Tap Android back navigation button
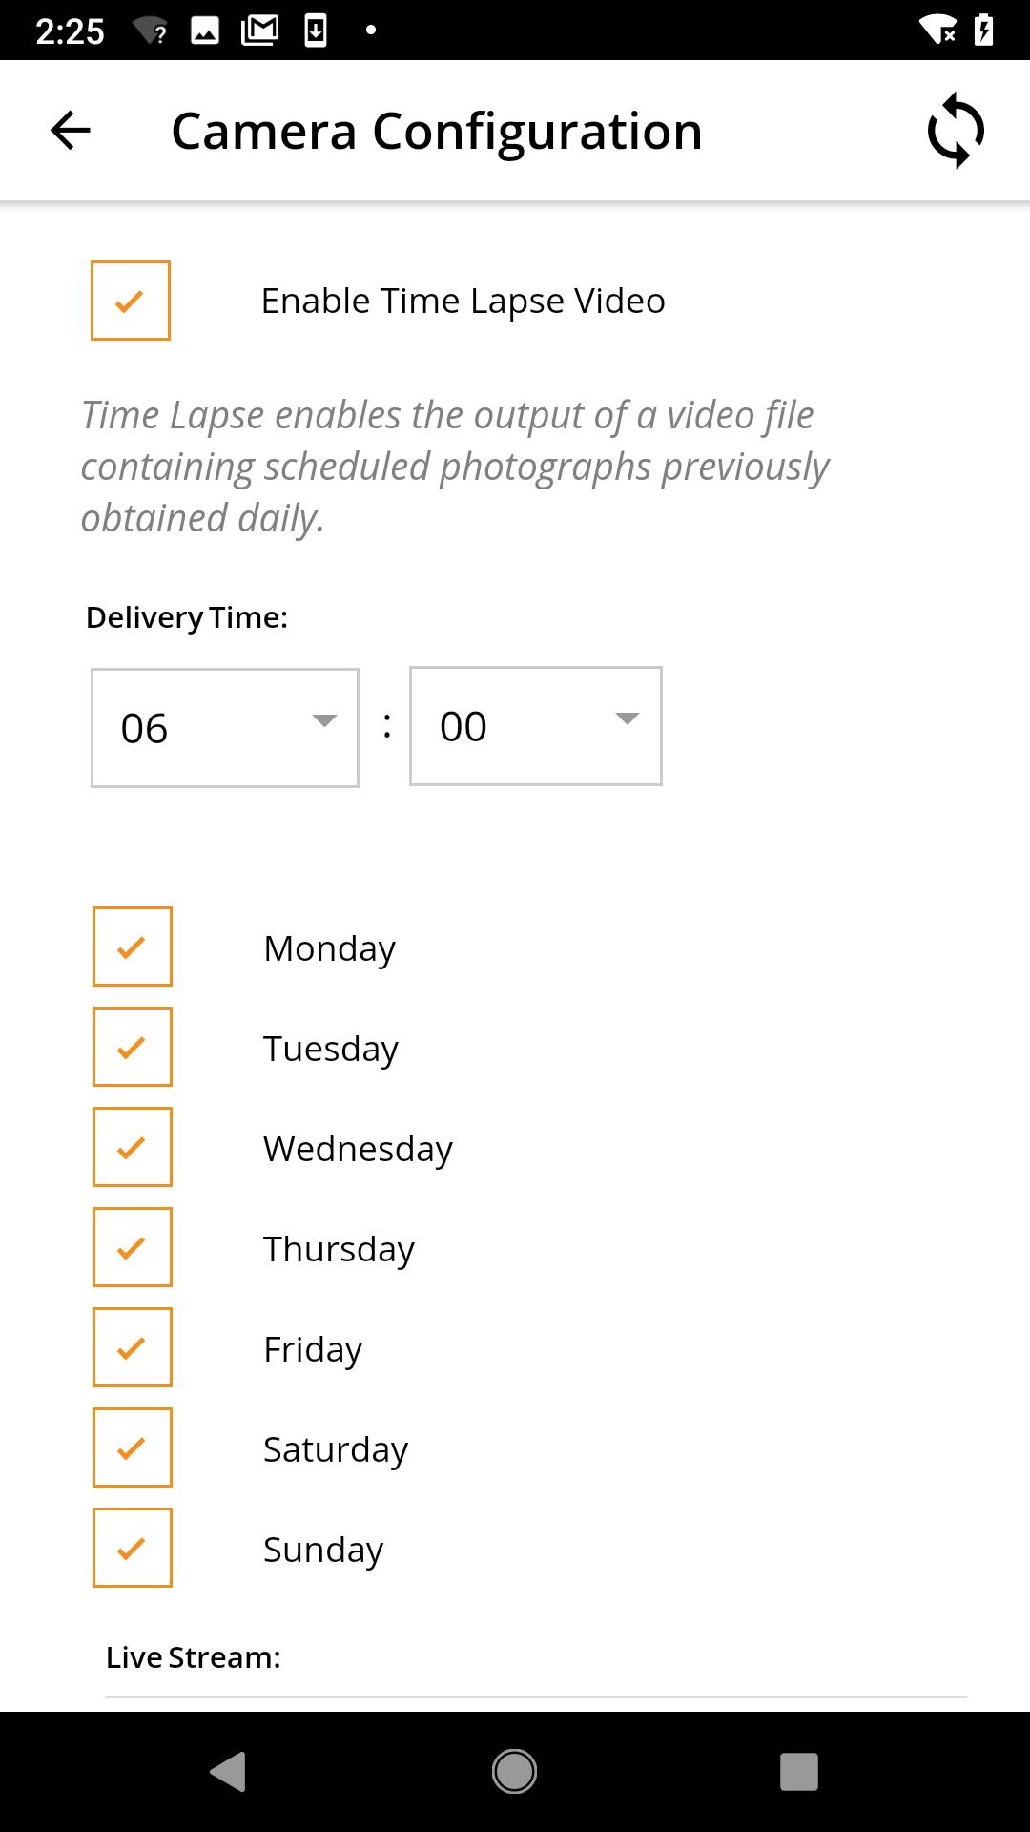This screenshot has height=1832, width=1030. click(x=229, y=1772)
